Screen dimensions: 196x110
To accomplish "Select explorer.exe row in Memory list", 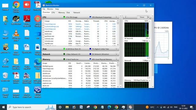I will [79, 83].
